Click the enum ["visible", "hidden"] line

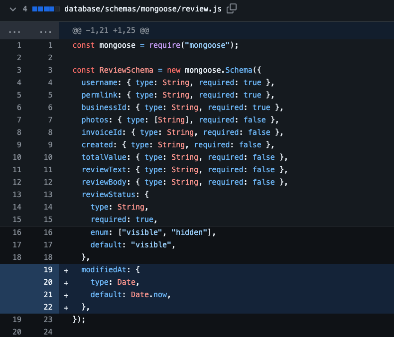pyautogui.click(x=153, y=232)
